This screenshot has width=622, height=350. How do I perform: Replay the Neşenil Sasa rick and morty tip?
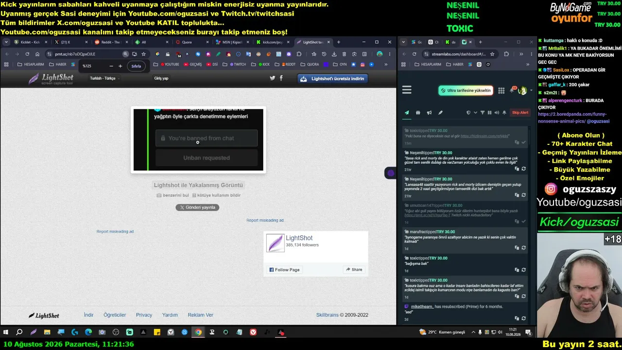[523, 169]
